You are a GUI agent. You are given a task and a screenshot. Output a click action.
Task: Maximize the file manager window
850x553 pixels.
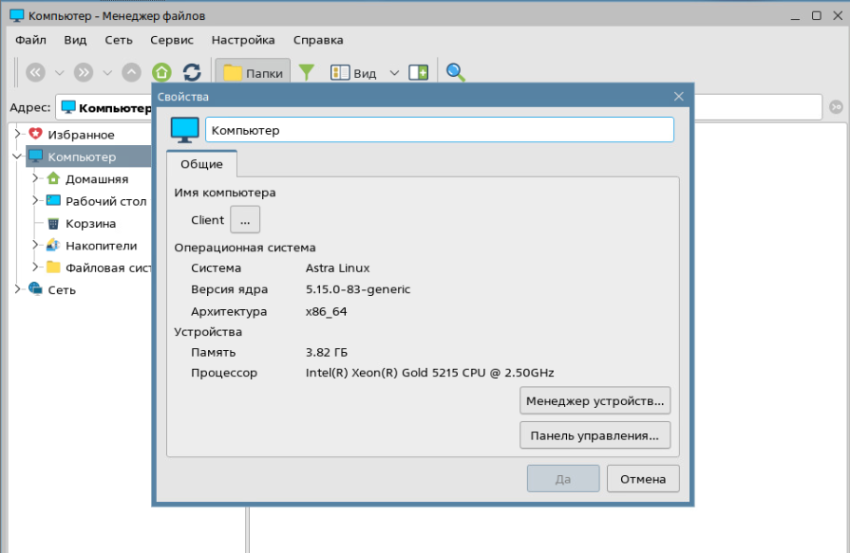[817, 16]
